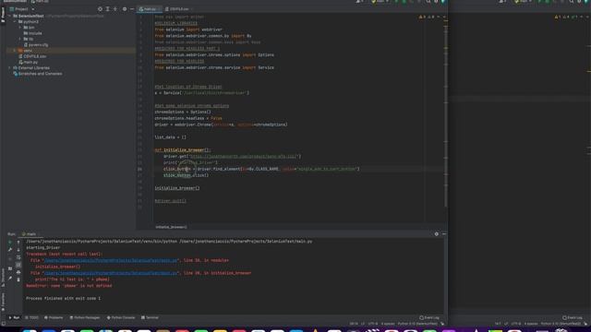Click the URL inside driver.get call

coord(244,156)
